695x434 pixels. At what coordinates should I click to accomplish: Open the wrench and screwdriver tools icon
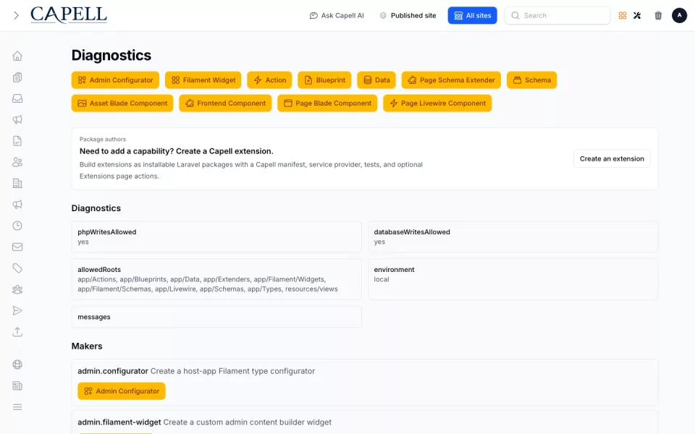[x=637, y=15]
